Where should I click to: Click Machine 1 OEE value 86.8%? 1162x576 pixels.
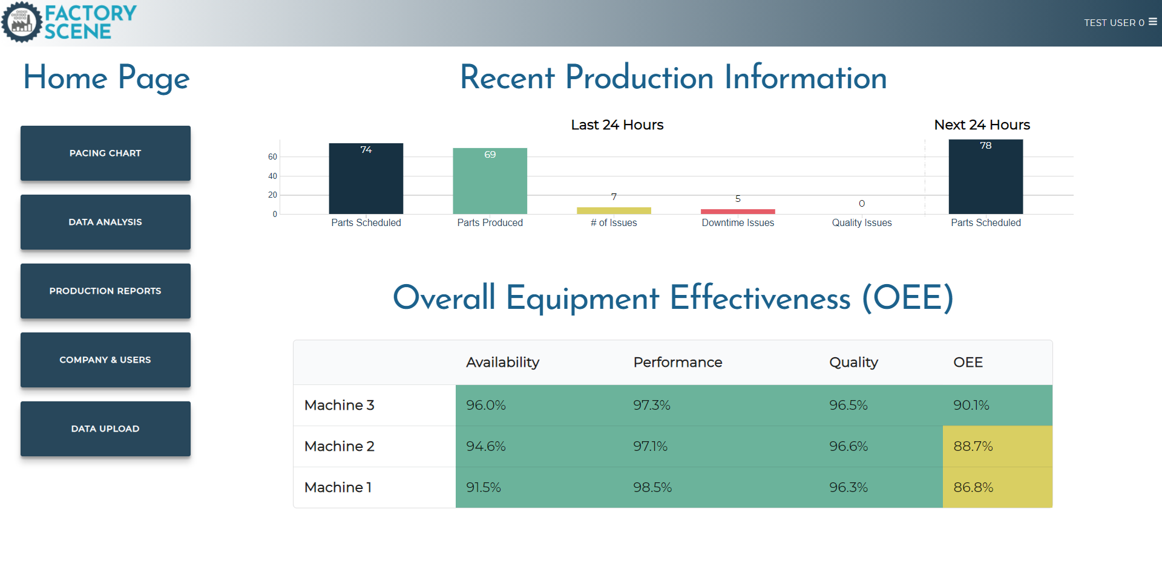coord(973,487)
